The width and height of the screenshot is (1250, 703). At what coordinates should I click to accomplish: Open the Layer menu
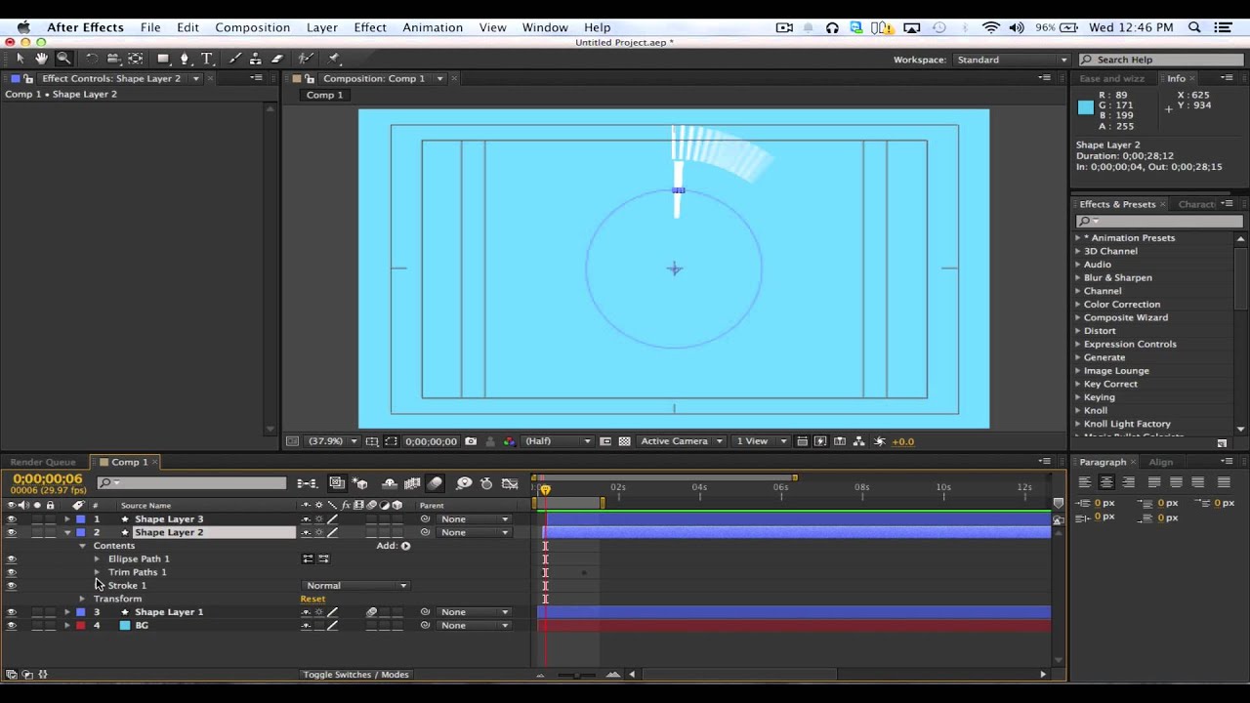click(x=321, y=27)
